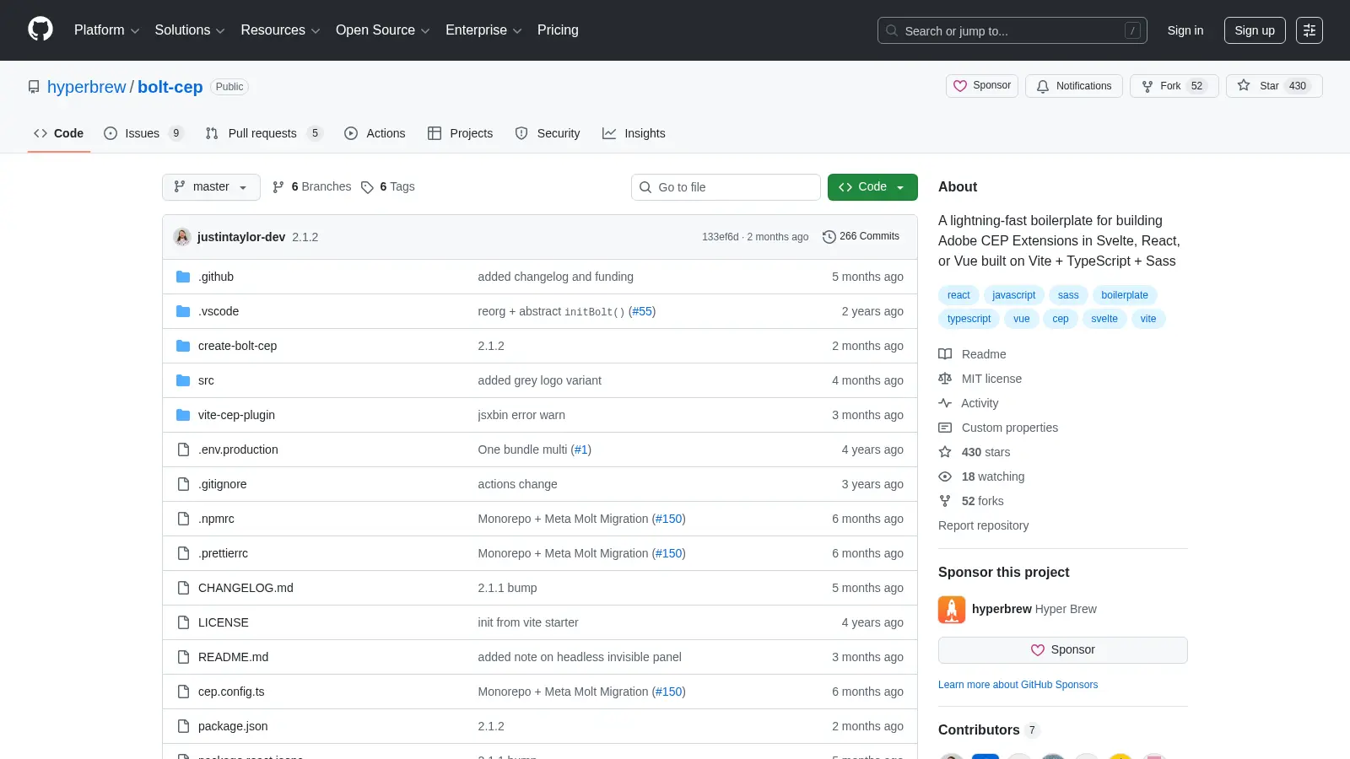Open the command palette icon in header
The height and width of the screenshot is (759, 1350).
[x=1309, y=30]
